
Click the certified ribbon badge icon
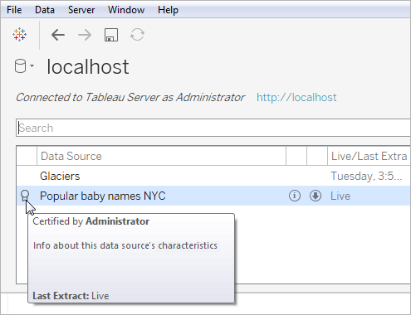(x=25, y=196)
